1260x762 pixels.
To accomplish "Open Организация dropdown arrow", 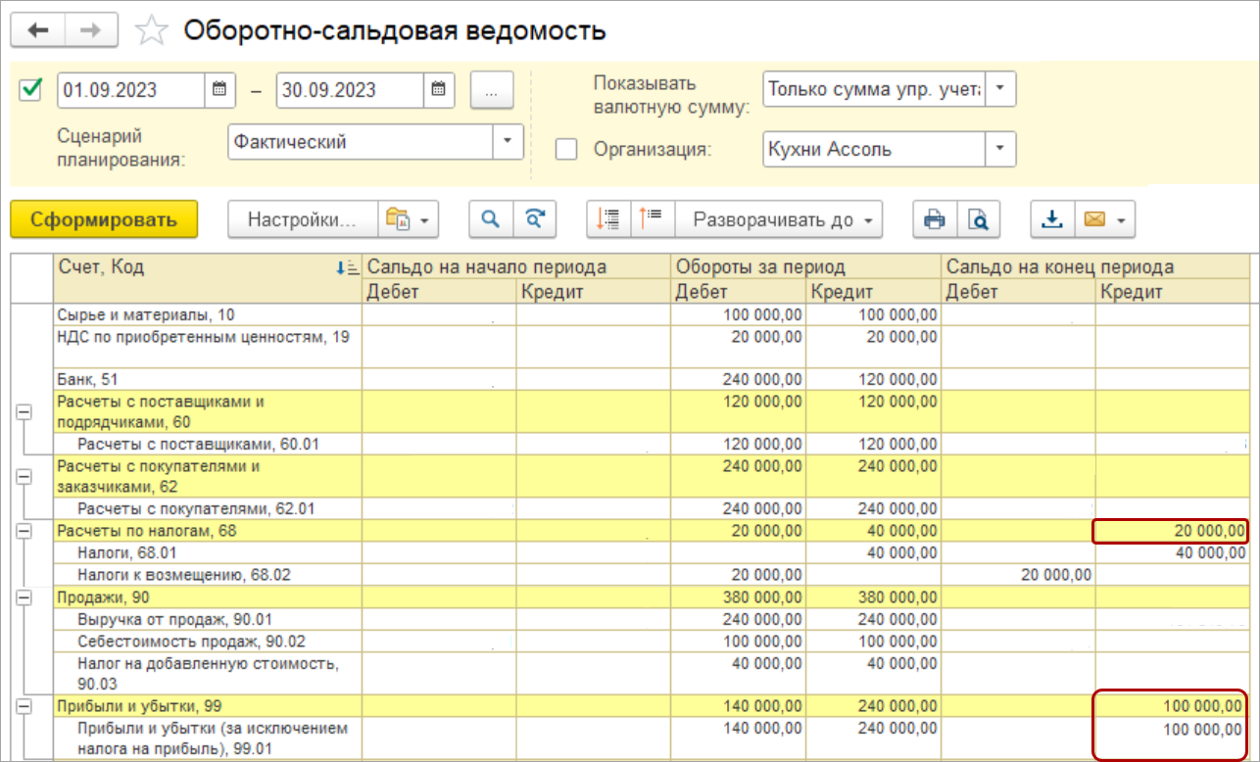I will coord(1000,150).
